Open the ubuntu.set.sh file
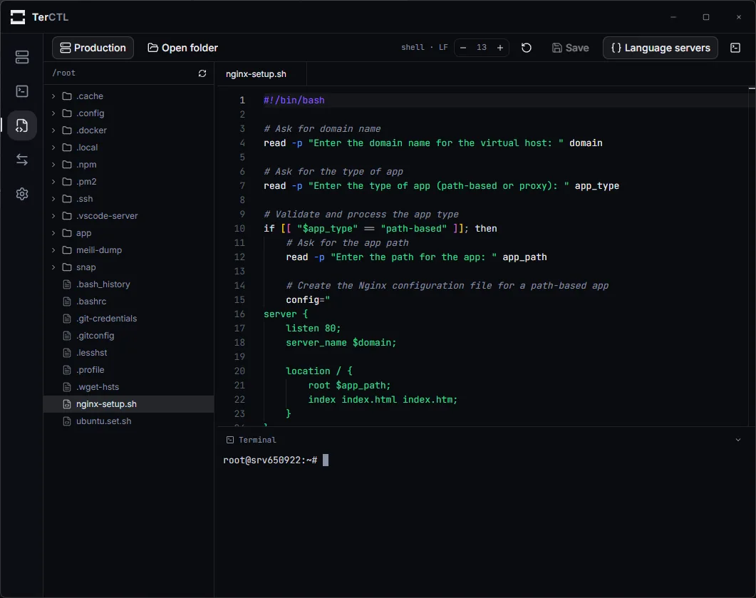The width and height of the screenshot is (756, 598). pyautogui.click(x=129, y=421)
